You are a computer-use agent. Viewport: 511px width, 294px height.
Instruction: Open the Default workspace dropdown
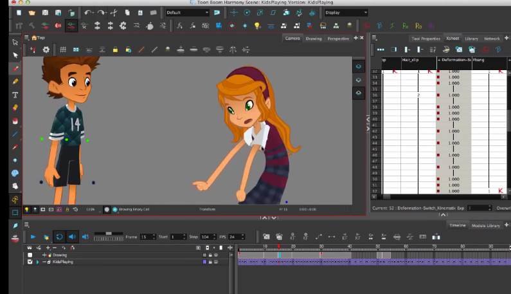point(186,12)
